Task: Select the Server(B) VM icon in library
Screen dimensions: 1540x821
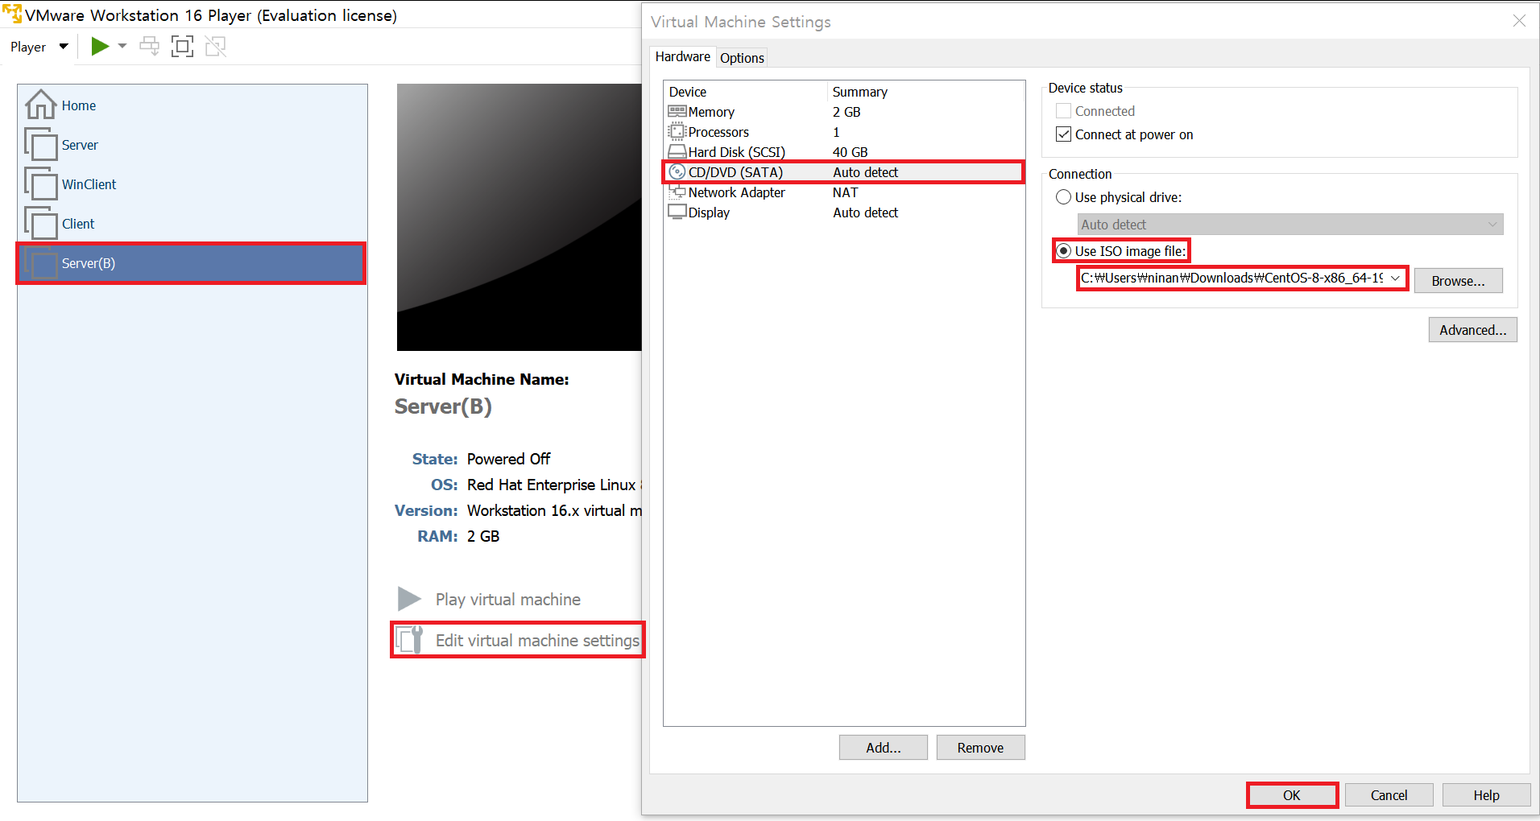Action: tap(40, 263)
